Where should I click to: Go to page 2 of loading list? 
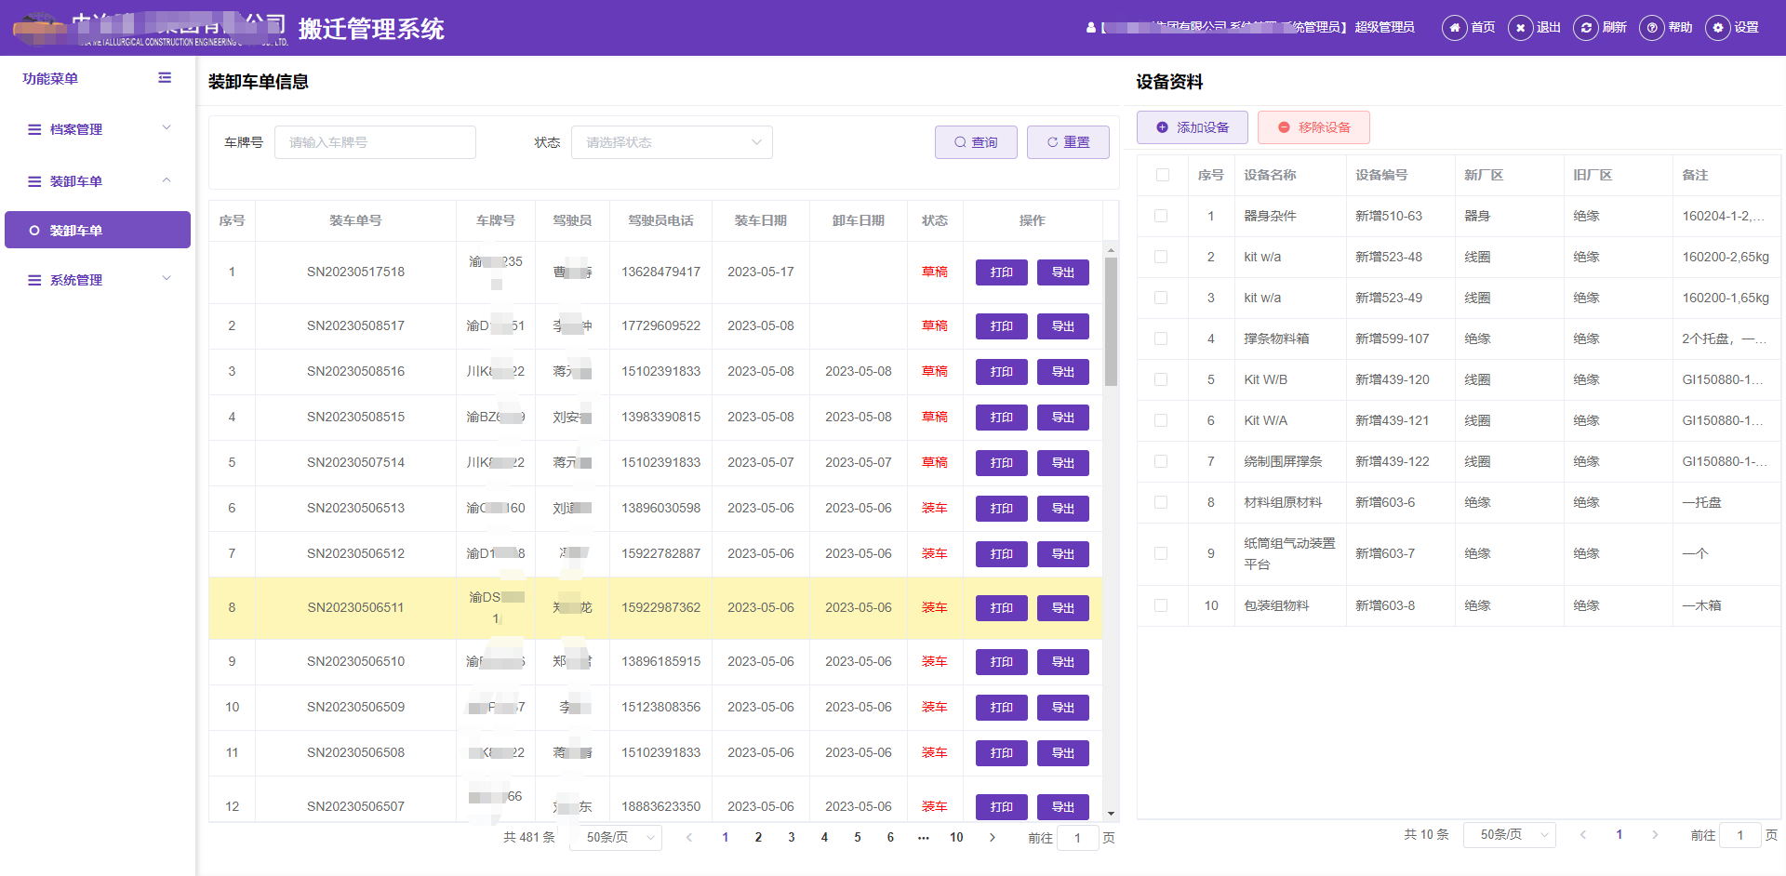click(x=758, y=837)
